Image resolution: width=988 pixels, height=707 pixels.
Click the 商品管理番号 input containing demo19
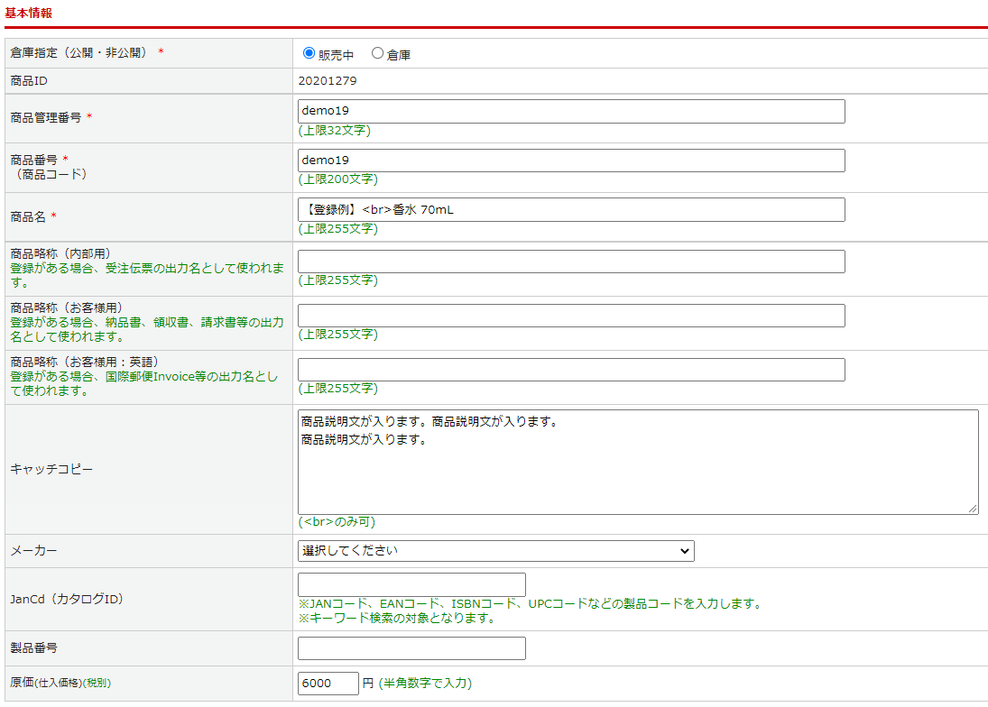point(571,111)
